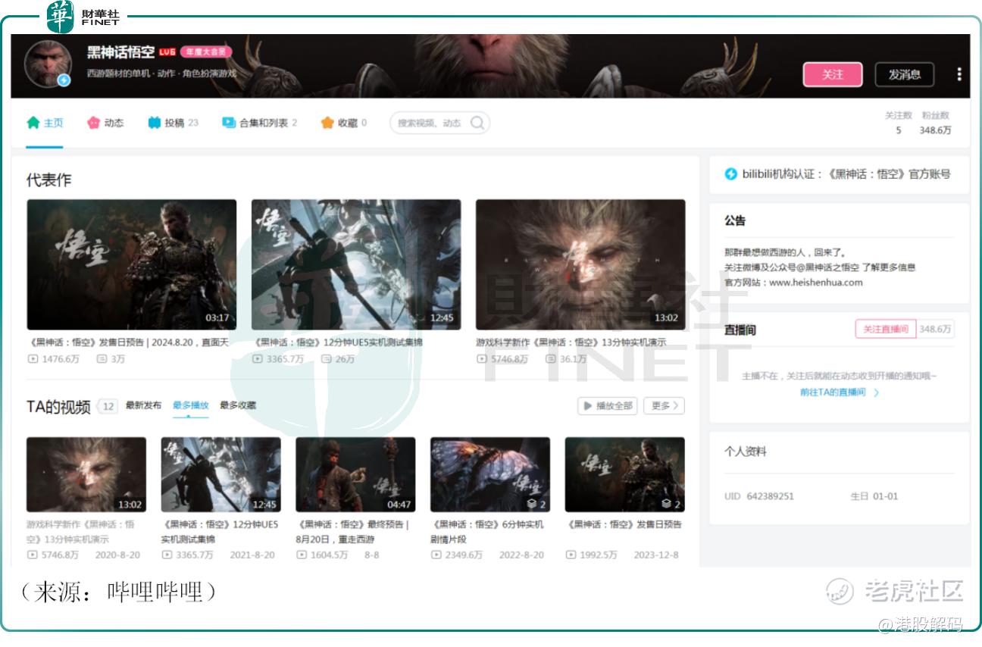Select the 最新发布 sort option
The height and width of the screenshot is (647, 982).
(x=143, y=405)
